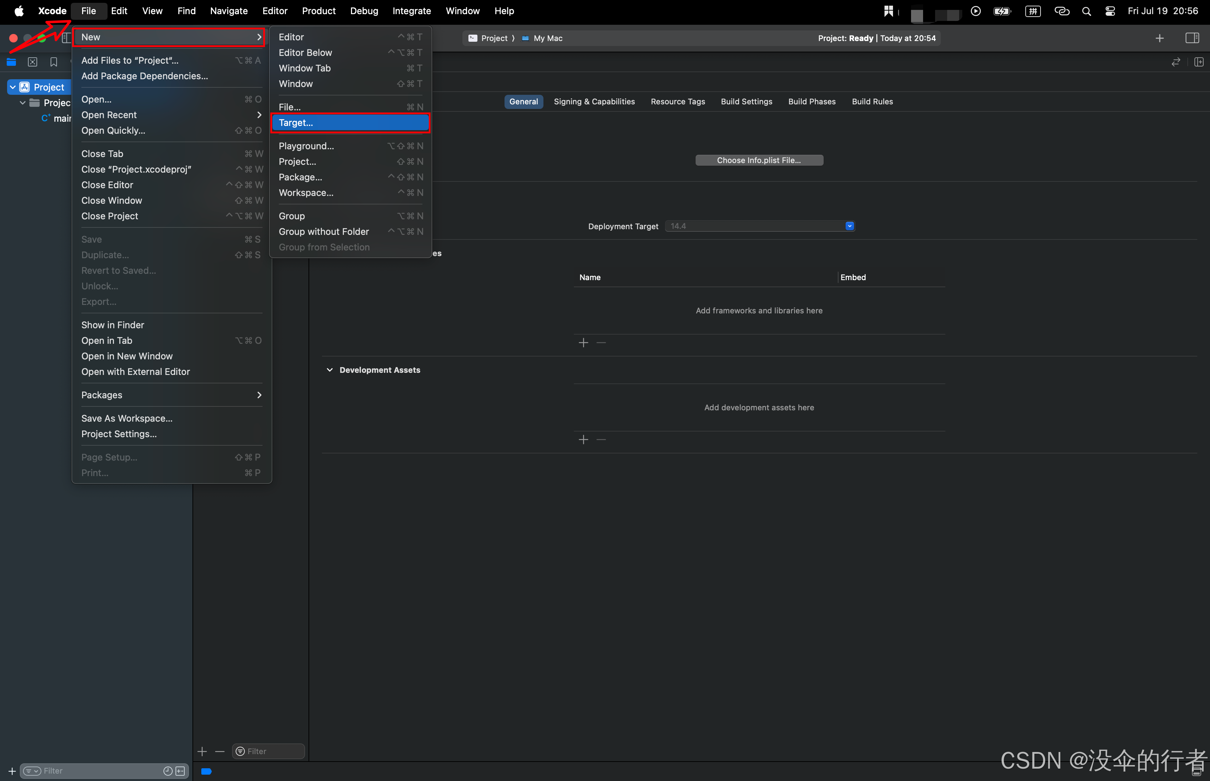This screenshot has width=1210, height=781.
Task: Click the File menu in menu bar
Action: coord(87,10)
